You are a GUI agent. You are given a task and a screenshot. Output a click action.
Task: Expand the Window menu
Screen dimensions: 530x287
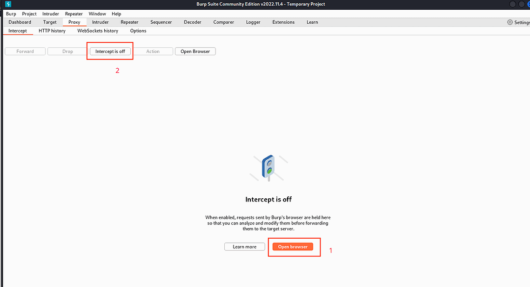[x=97, y=14]
